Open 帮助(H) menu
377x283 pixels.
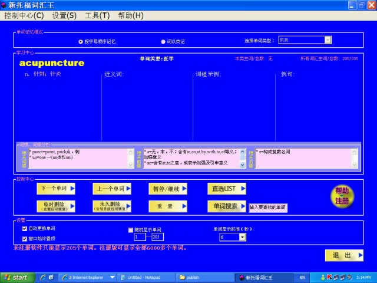point(131,16)
